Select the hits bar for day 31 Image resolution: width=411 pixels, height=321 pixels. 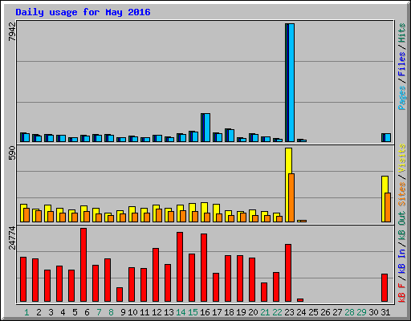tap(386, 137)
